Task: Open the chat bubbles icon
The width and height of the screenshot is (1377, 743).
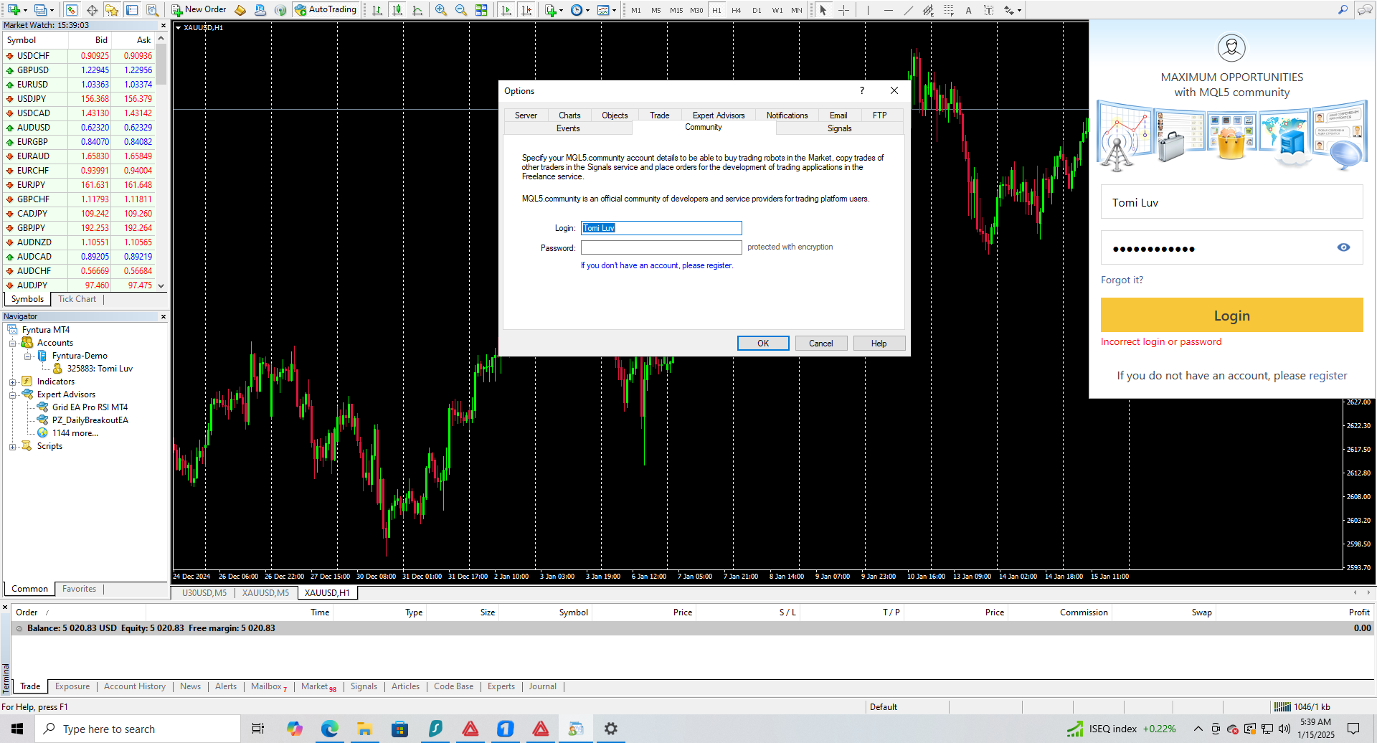Action: point(1364,10)
